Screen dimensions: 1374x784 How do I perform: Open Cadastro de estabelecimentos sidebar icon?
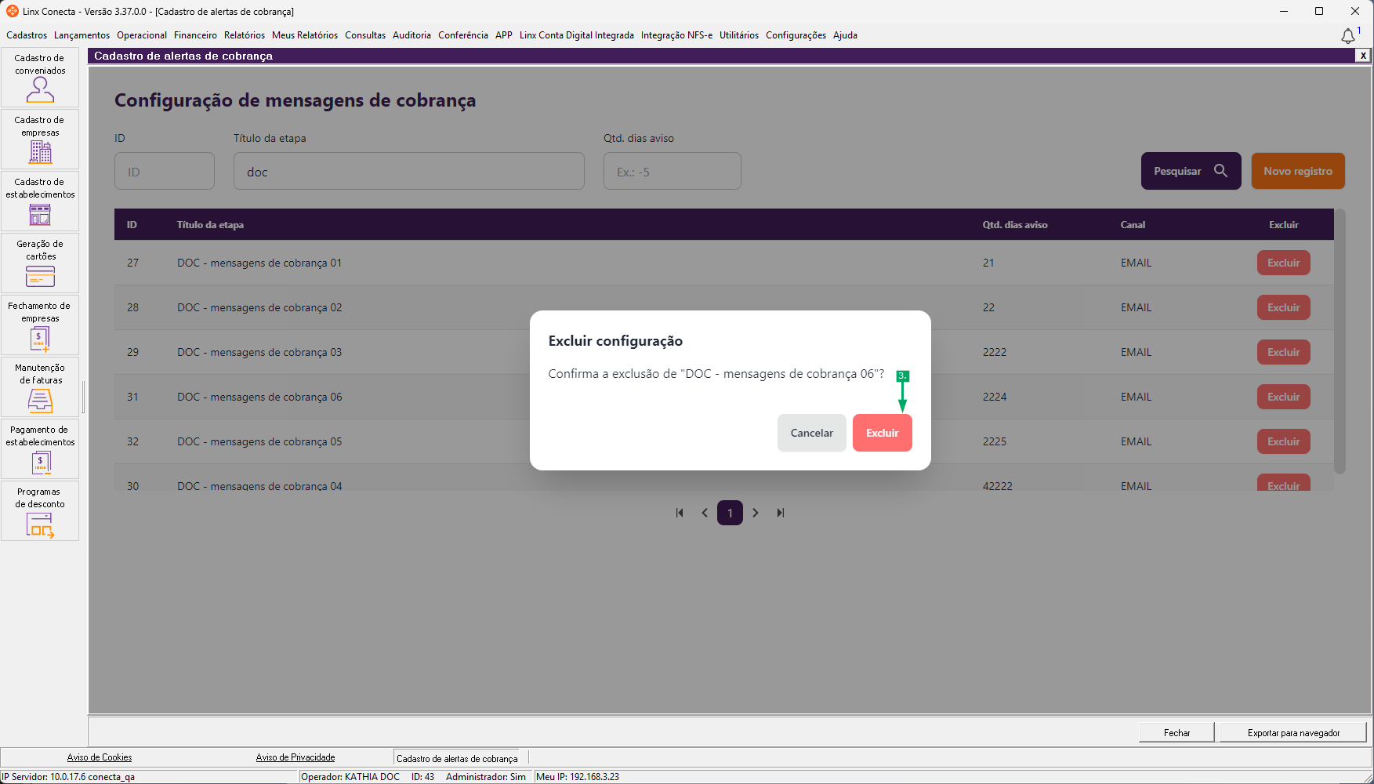click(x=40, y=201)
